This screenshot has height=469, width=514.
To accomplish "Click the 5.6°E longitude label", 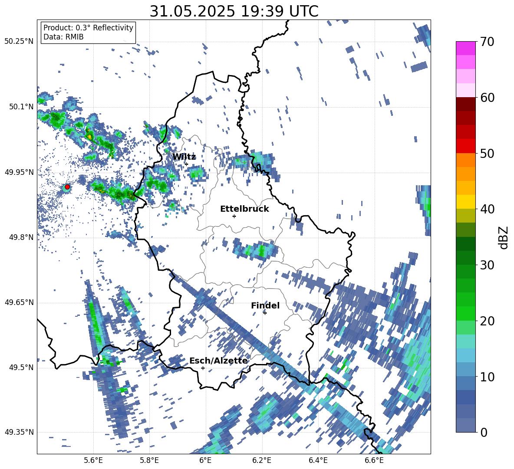I will pyautogui.click(x=93, y=460).
